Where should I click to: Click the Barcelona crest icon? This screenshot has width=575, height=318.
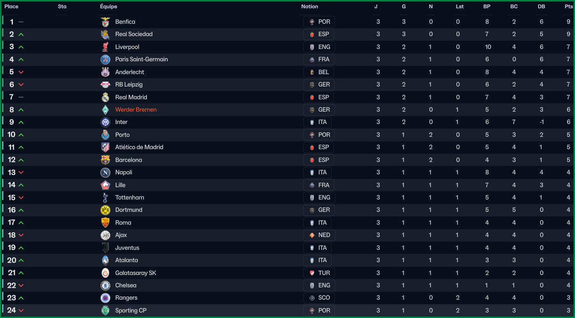click(x=105, y=160)
